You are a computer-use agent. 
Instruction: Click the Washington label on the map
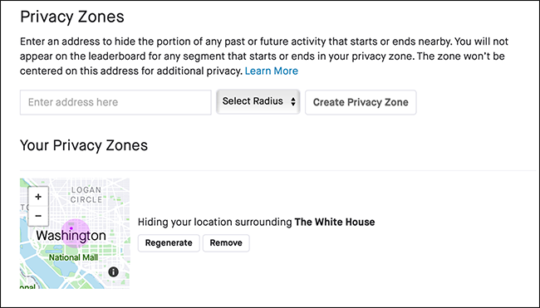pyautogui.click(x=71, y=236)
